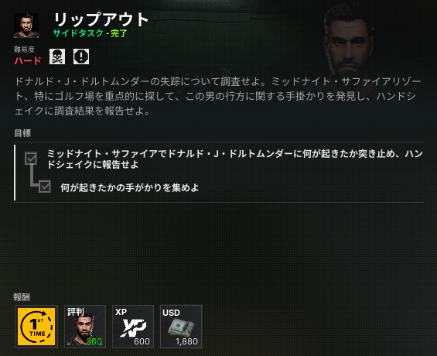Click the task description paragraph
The height and width of the screenshot is (356, 437).
(x=218, y=96)
